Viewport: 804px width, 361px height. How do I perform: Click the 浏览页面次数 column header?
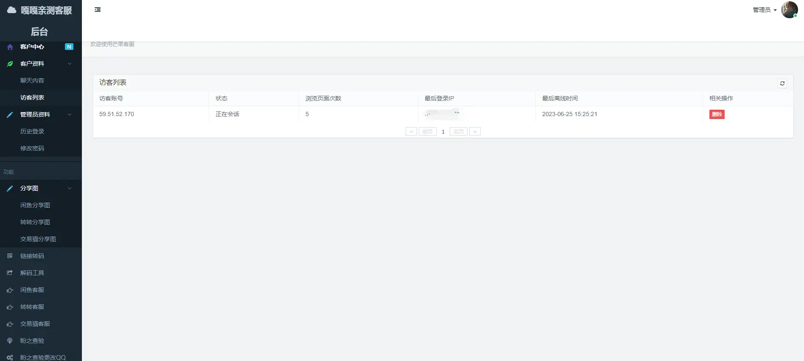click(x=323, y=98)
